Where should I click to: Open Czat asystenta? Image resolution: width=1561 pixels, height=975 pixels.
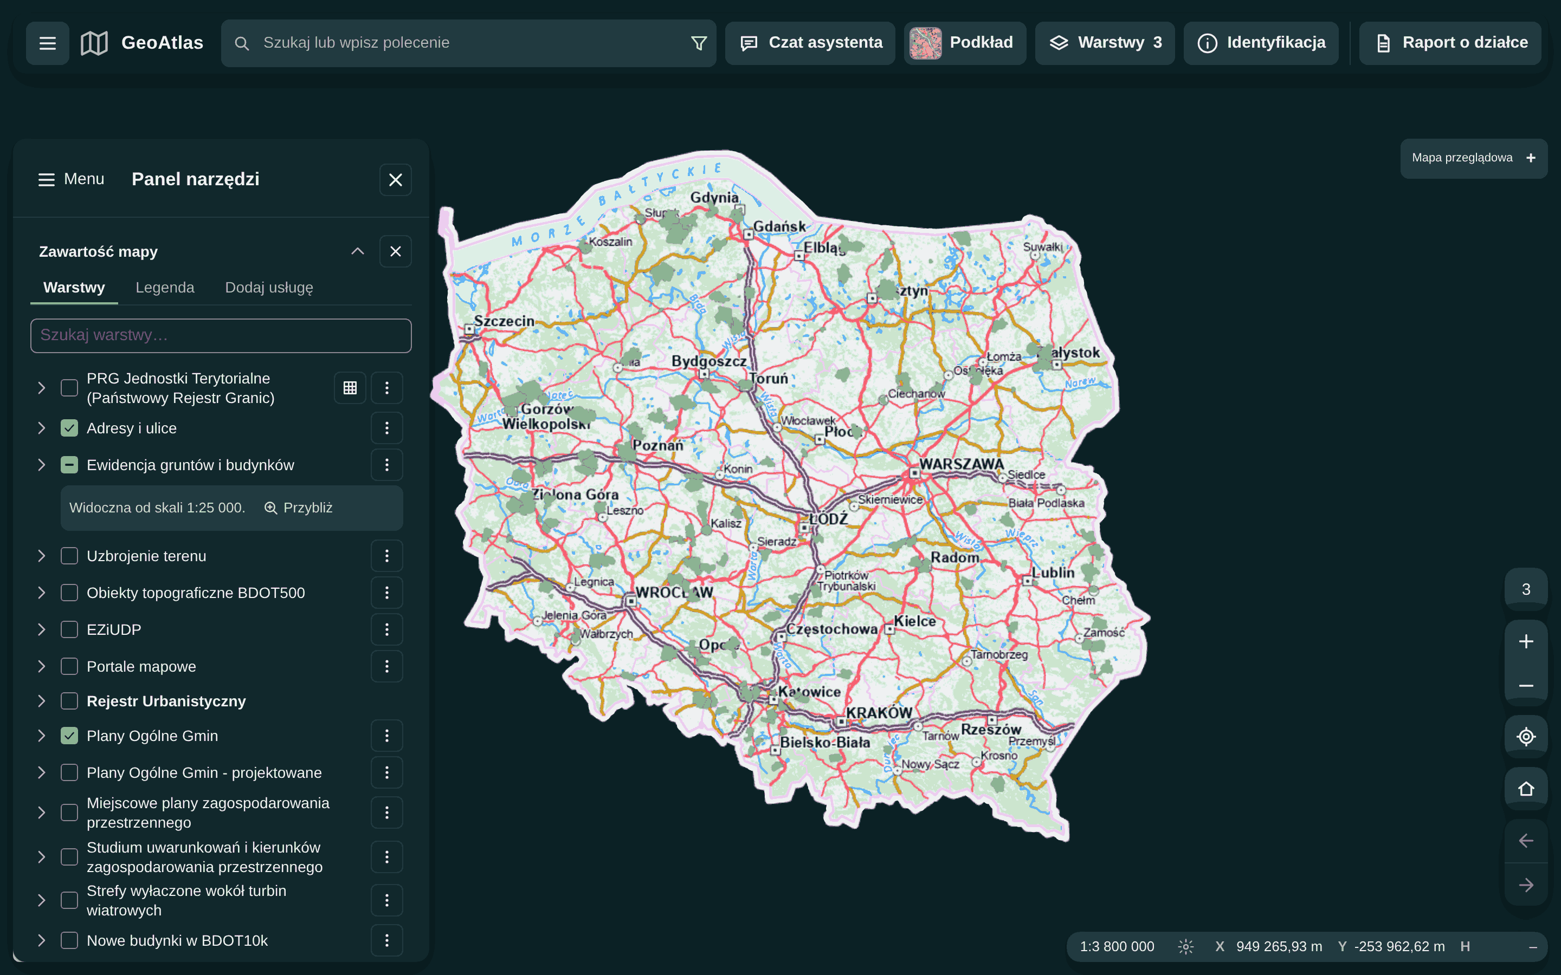(810, 43)
